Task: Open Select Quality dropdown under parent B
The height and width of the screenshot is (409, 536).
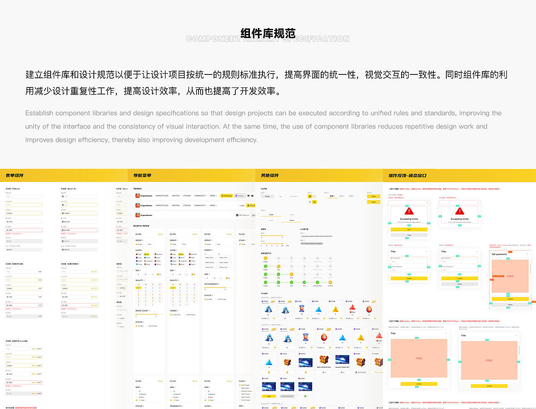Action: coord(225,263)
